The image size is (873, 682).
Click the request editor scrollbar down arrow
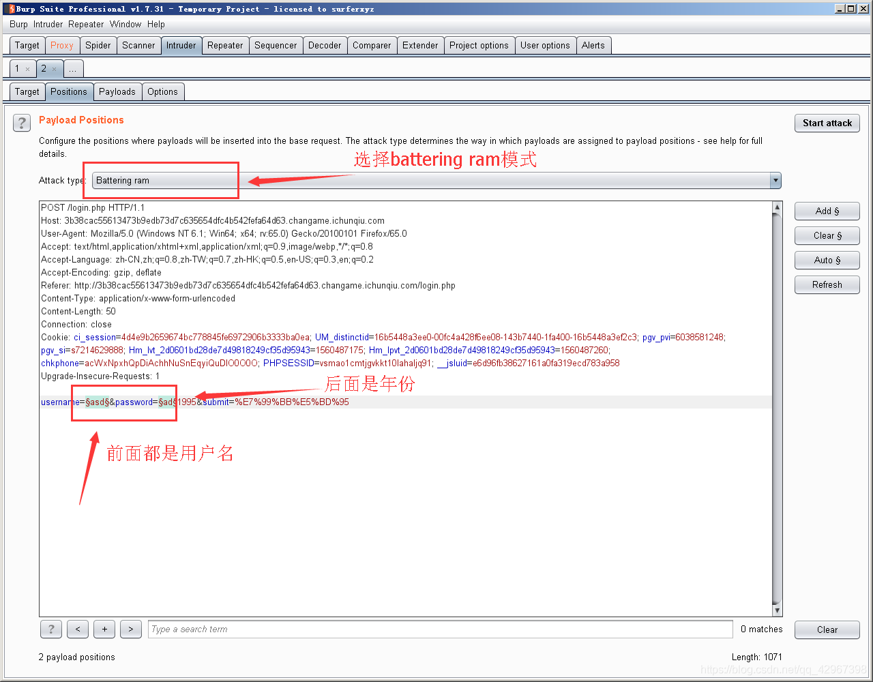pos(778,611)
